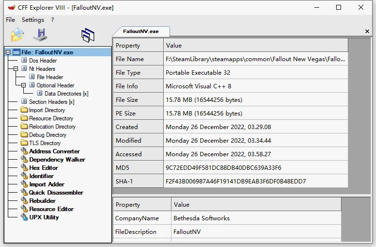Viewport: 376px width, 247px height.
Task: Open Debug Directory folder
Action: point(48,135)
